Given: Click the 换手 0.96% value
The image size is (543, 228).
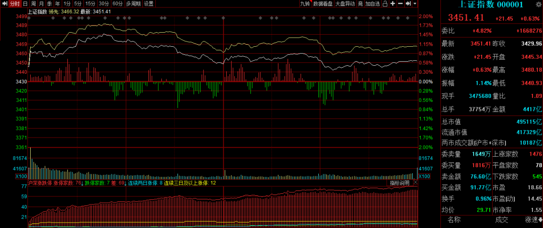Looking at the screenshot, I should pos(483,199).
